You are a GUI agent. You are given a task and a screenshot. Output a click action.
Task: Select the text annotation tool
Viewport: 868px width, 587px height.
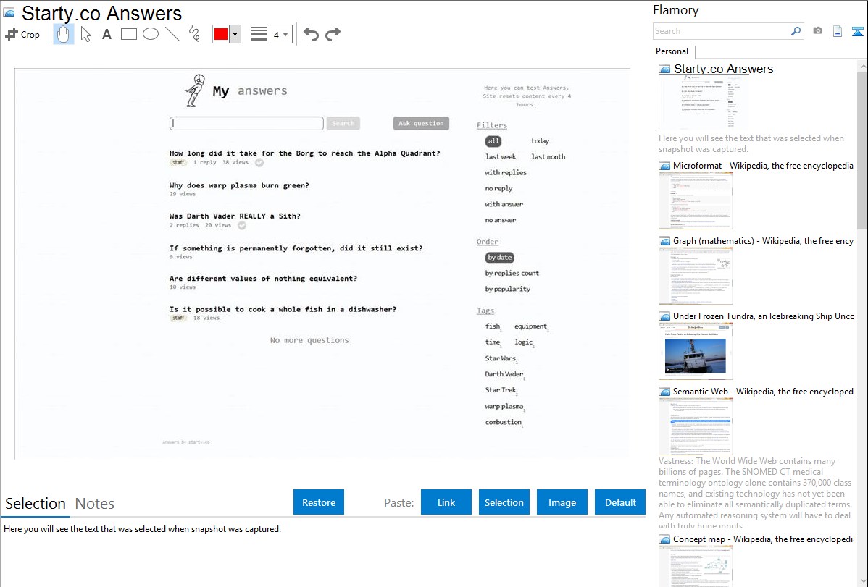(107, 34)
